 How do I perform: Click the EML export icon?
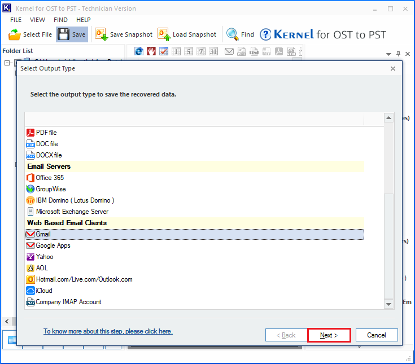click(242, 51)
